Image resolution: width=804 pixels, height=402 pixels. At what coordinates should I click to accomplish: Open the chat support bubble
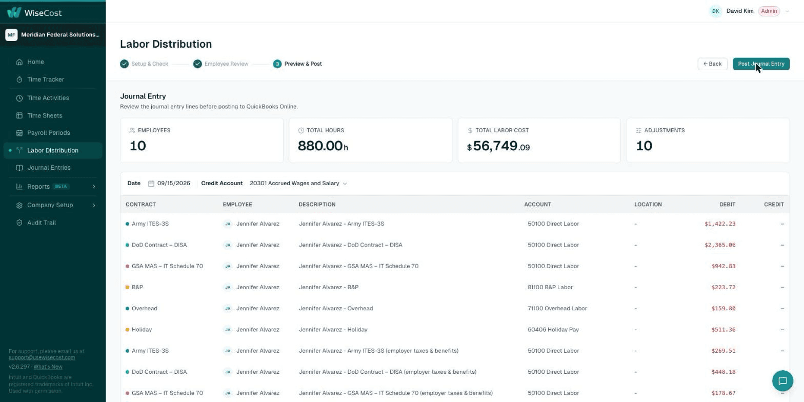coord(782,380)
